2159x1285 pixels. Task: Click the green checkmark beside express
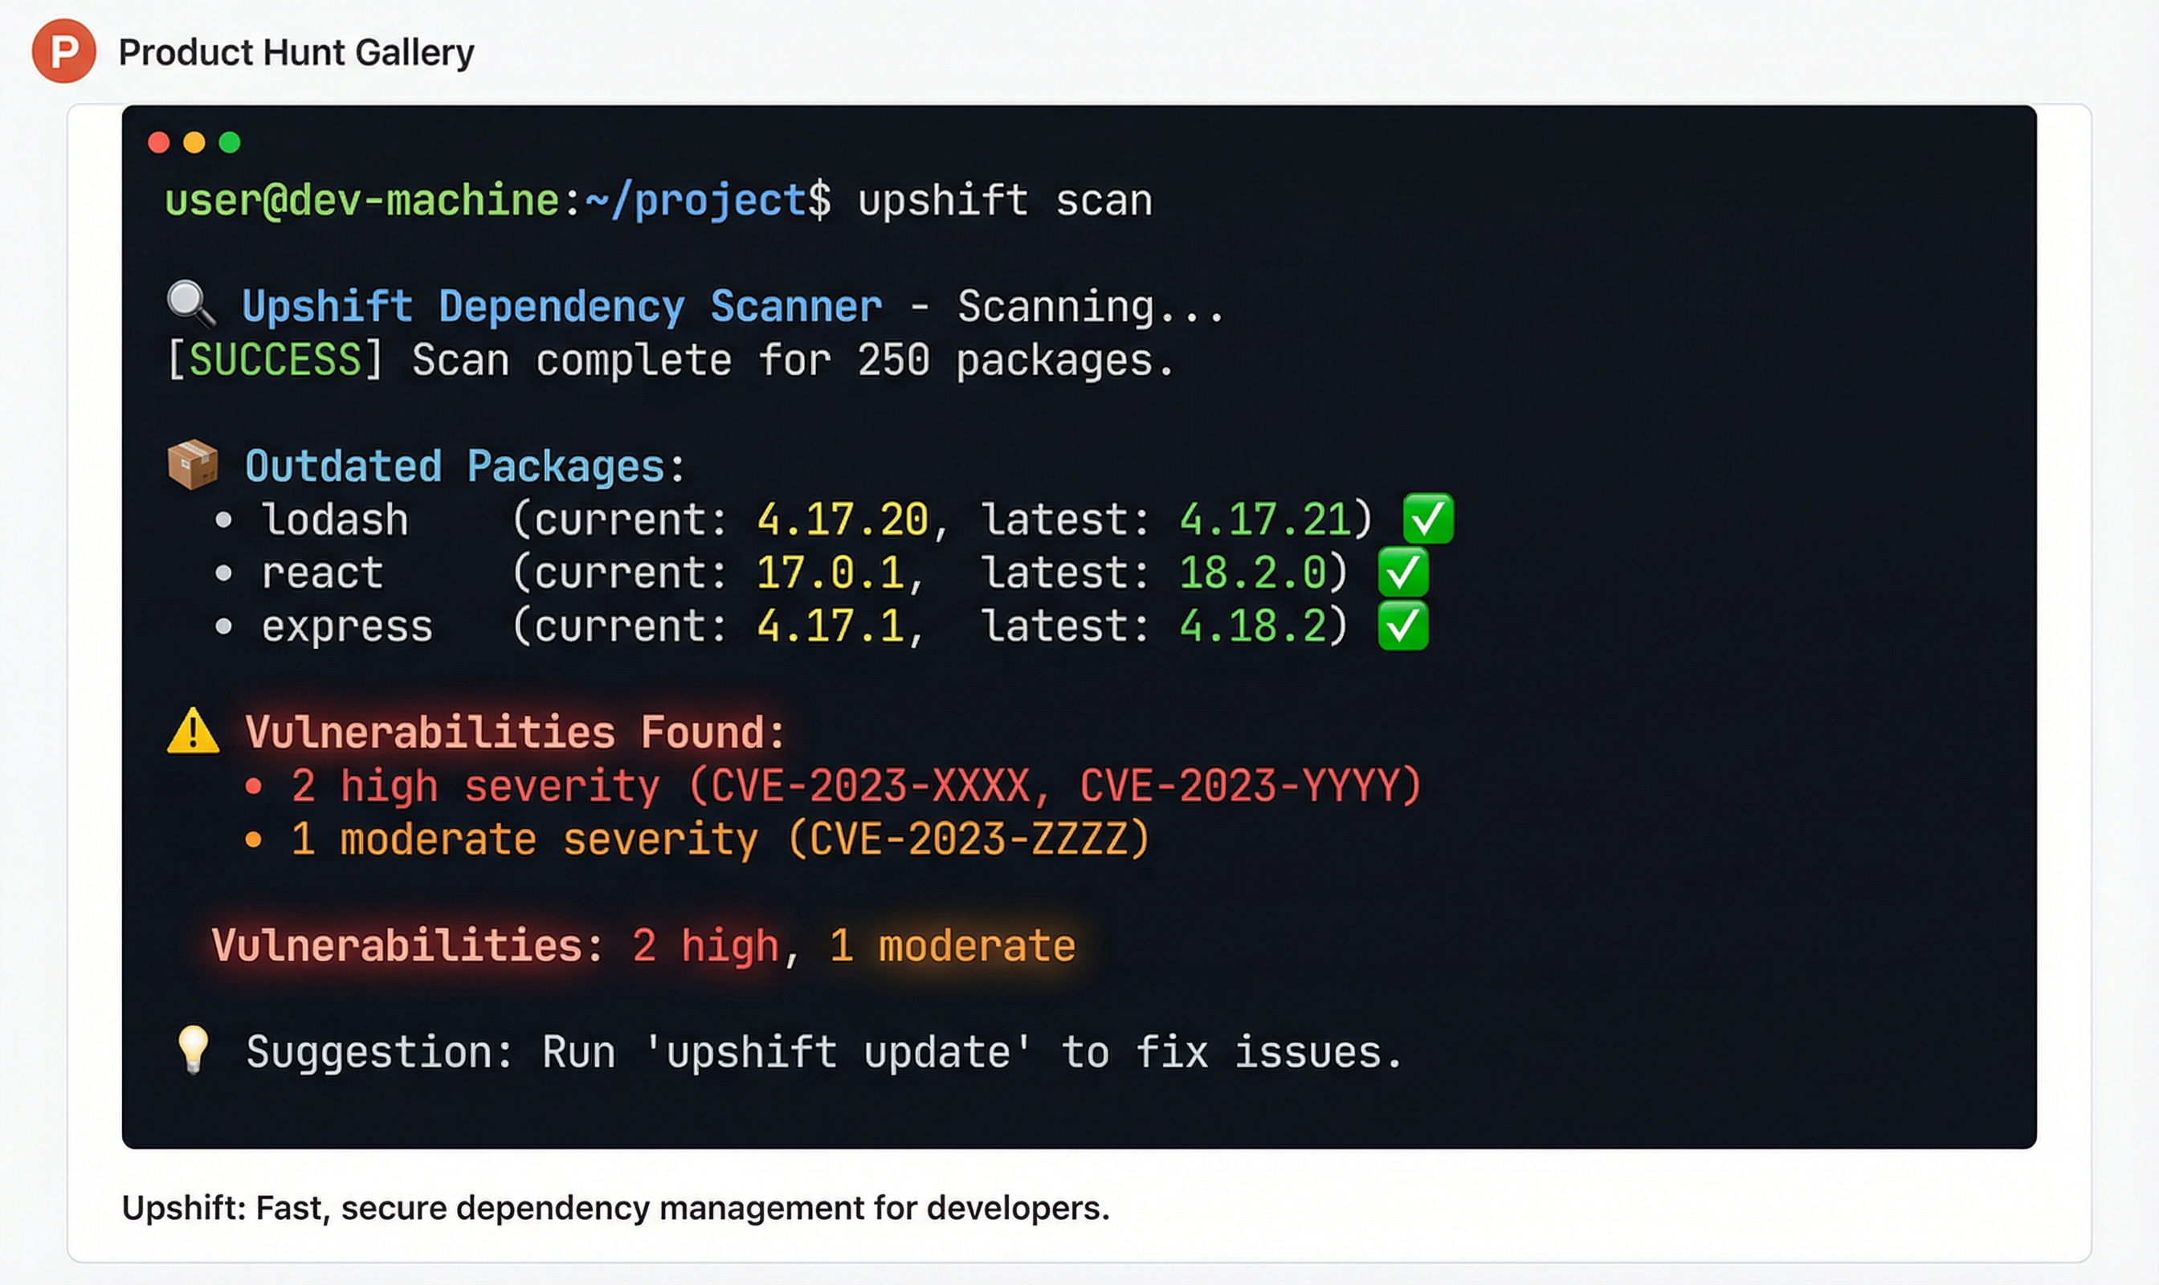tap(1402, 626)
